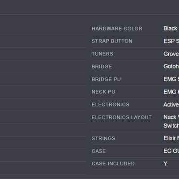179x179 pixels.
Task: Click the ELECTRONICS spec label
Action: coord(111,105)
